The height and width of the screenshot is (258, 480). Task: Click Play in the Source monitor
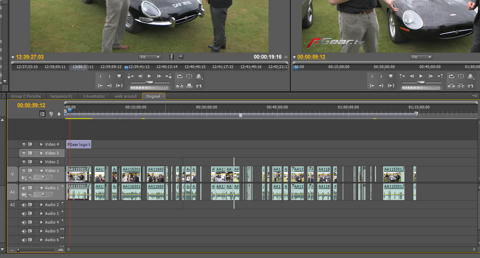[x=150, y=76]
